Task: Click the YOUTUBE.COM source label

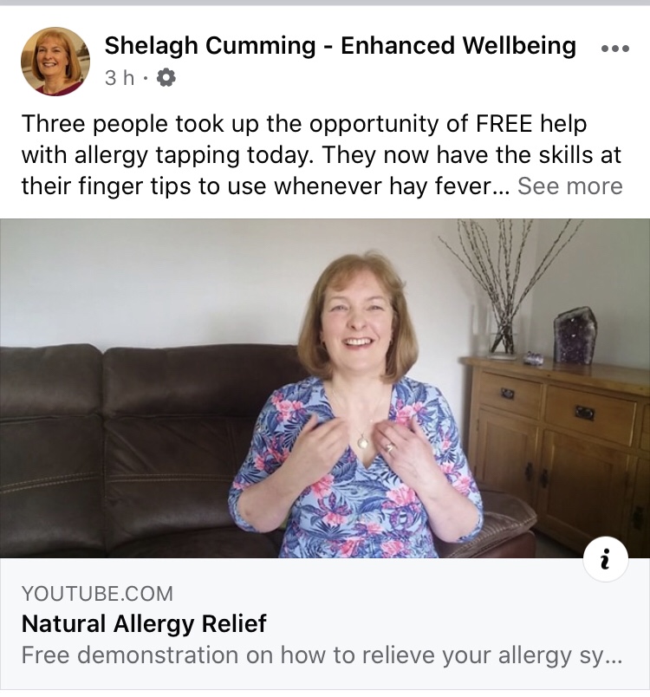Action: point(97,594)
